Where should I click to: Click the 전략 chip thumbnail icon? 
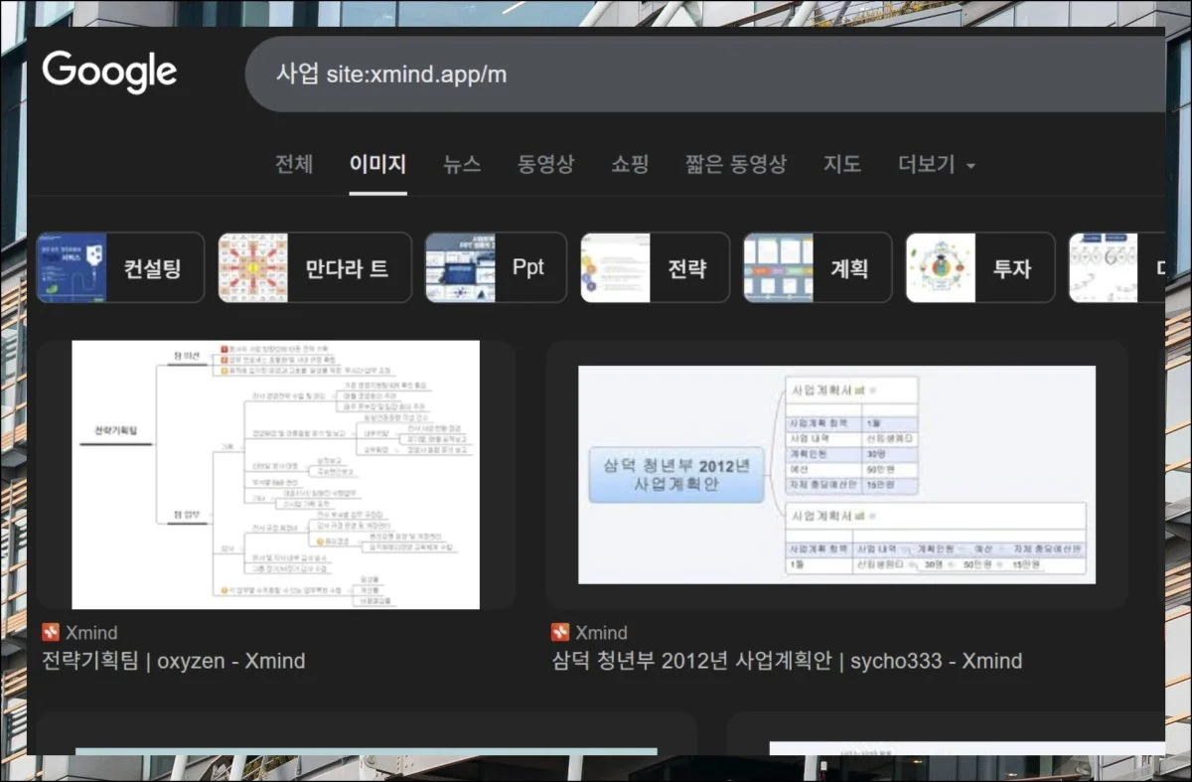click(615, 267)
